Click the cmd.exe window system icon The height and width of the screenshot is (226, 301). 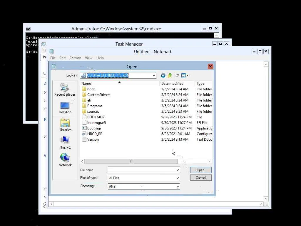point(28,29)
